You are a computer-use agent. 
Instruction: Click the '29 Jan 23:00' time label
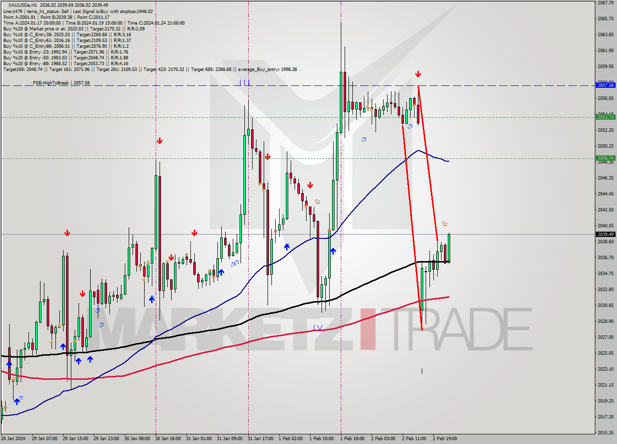(x=106, y=439)
